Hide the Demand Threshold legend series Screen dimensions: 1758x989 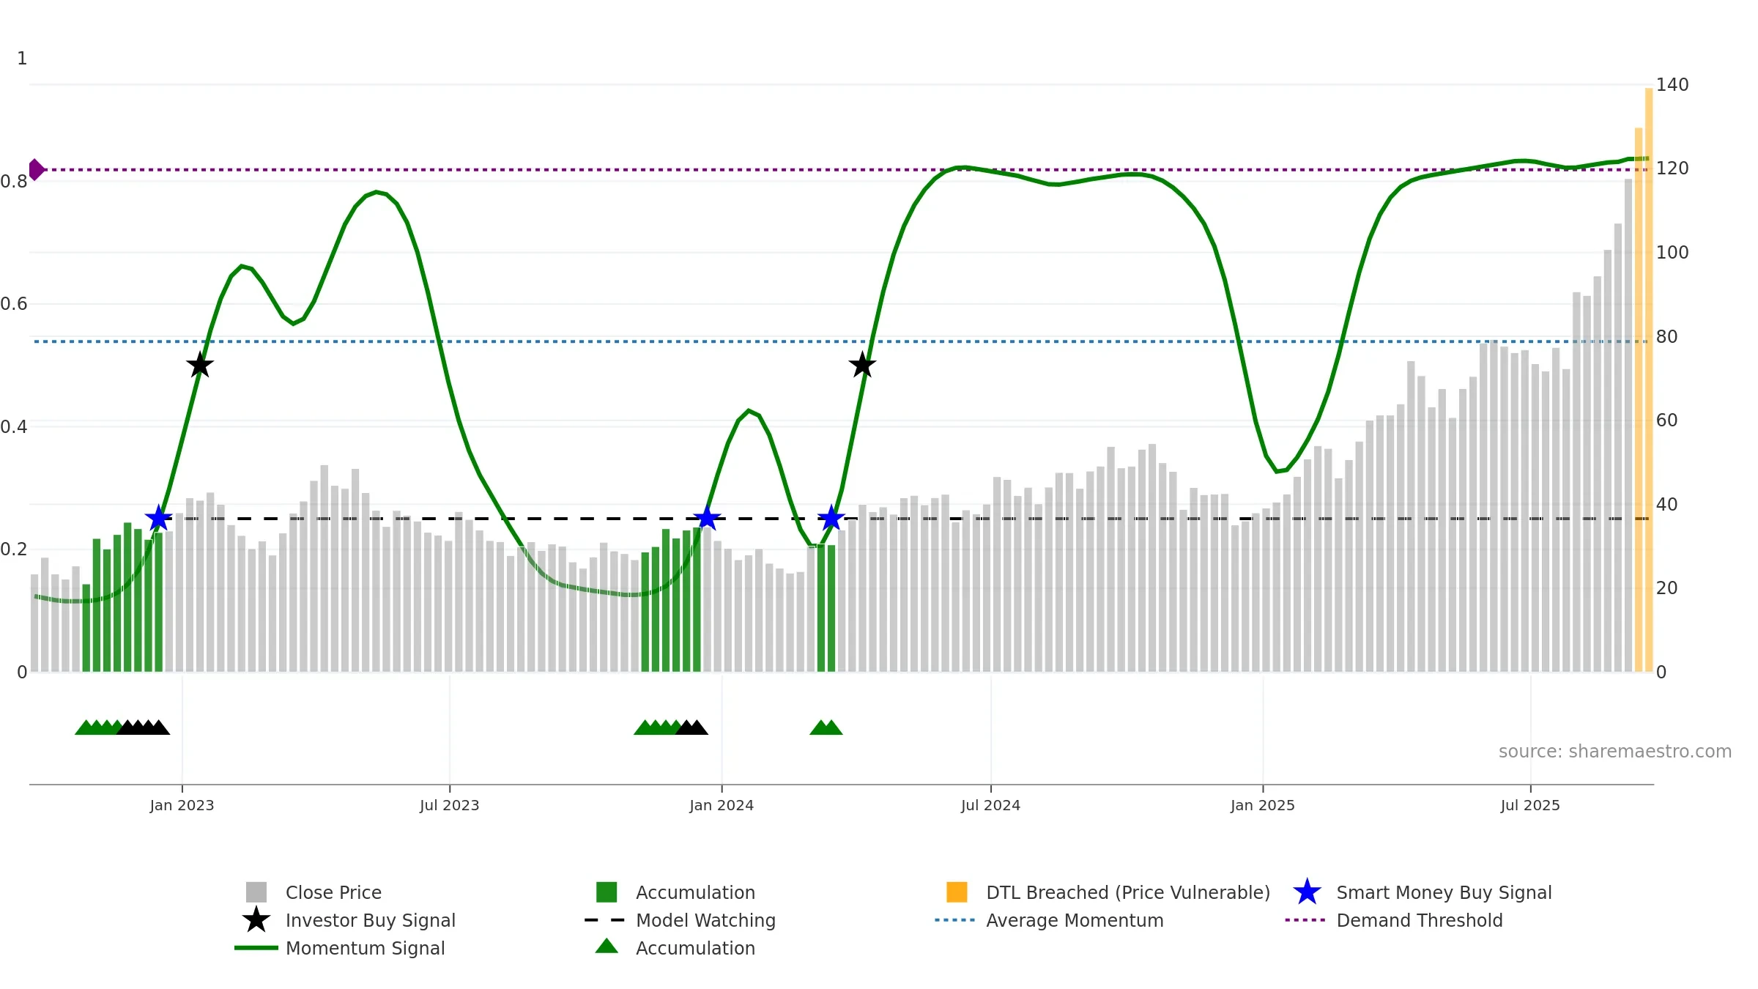(x=1419, y=920)
